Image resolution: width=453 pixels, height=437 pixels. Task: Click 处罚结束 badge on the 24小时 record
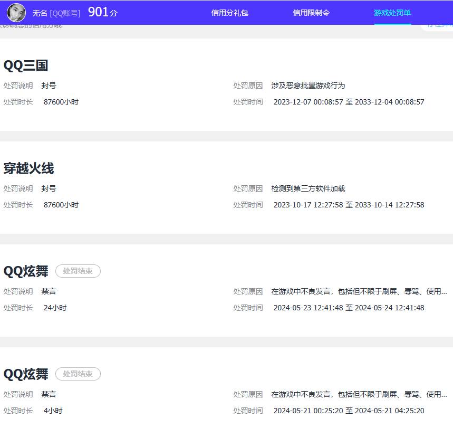point(78,271)
